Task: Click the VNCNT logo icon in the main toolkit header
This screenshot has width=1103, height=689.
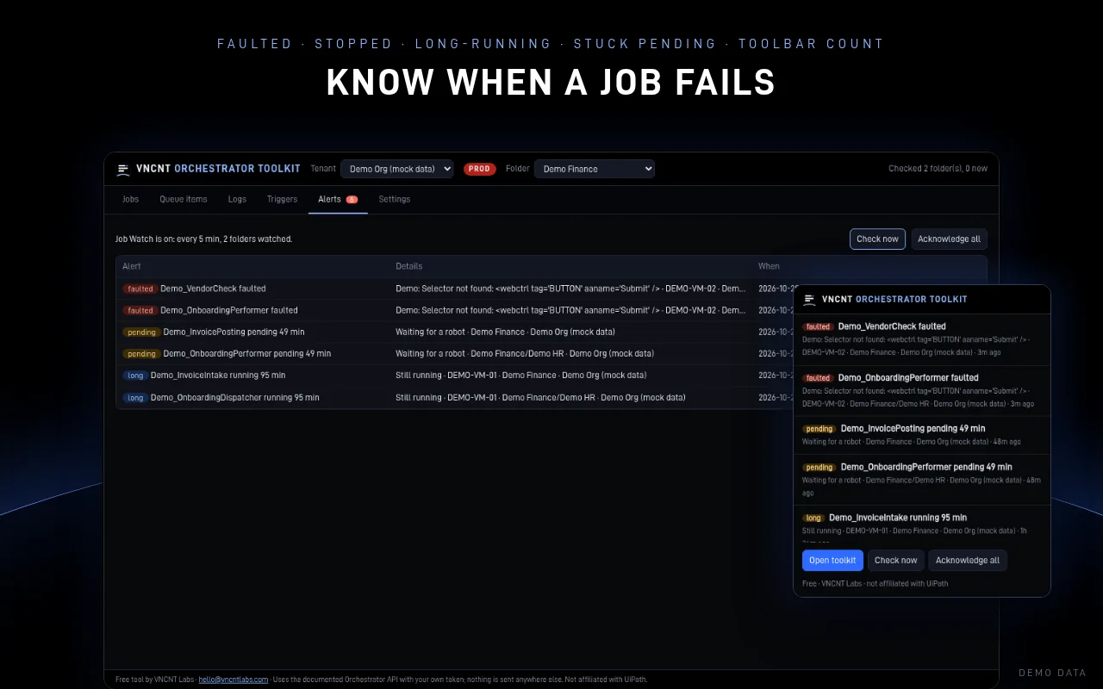Action: tap(123, 170)
